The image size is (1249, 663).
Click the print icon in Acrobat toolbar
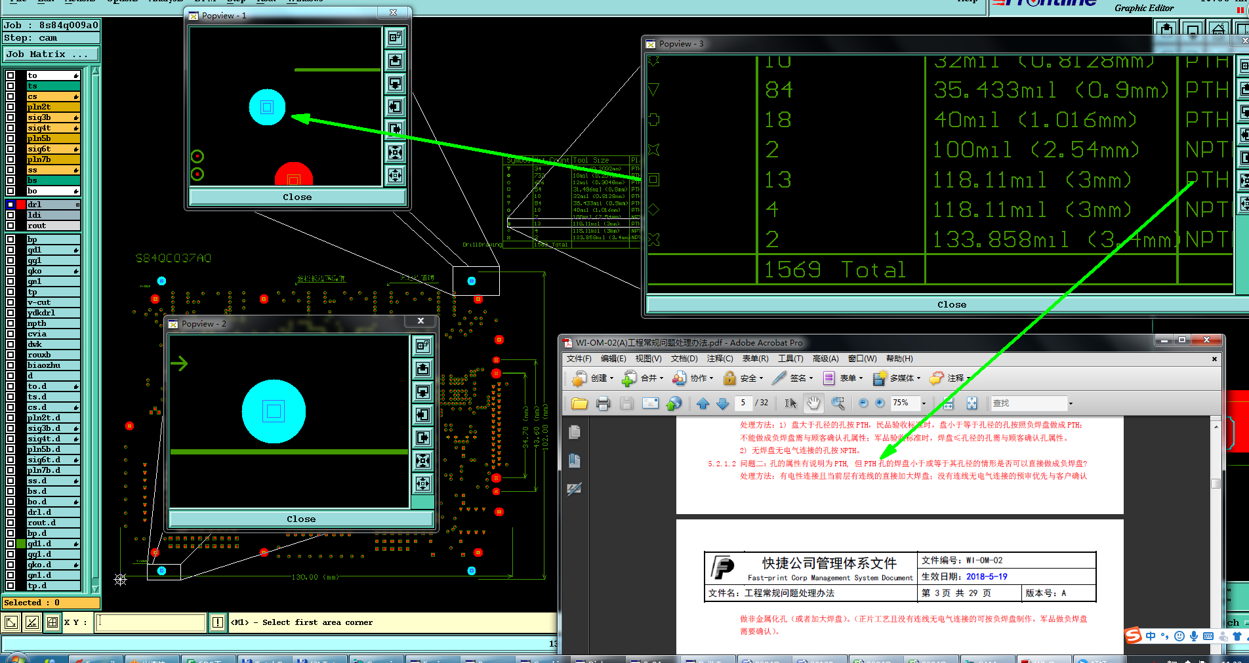603,403
